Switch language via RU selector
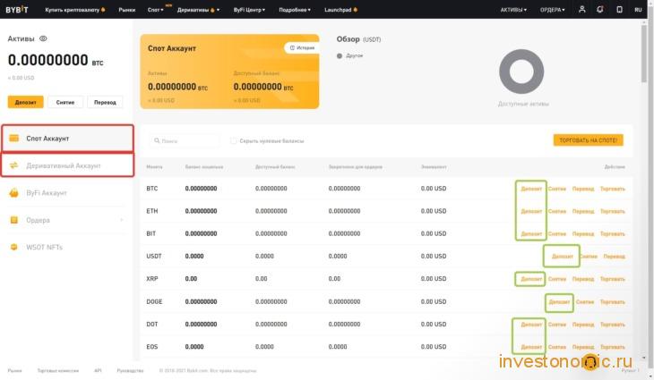654x380 pixels. 638,10
